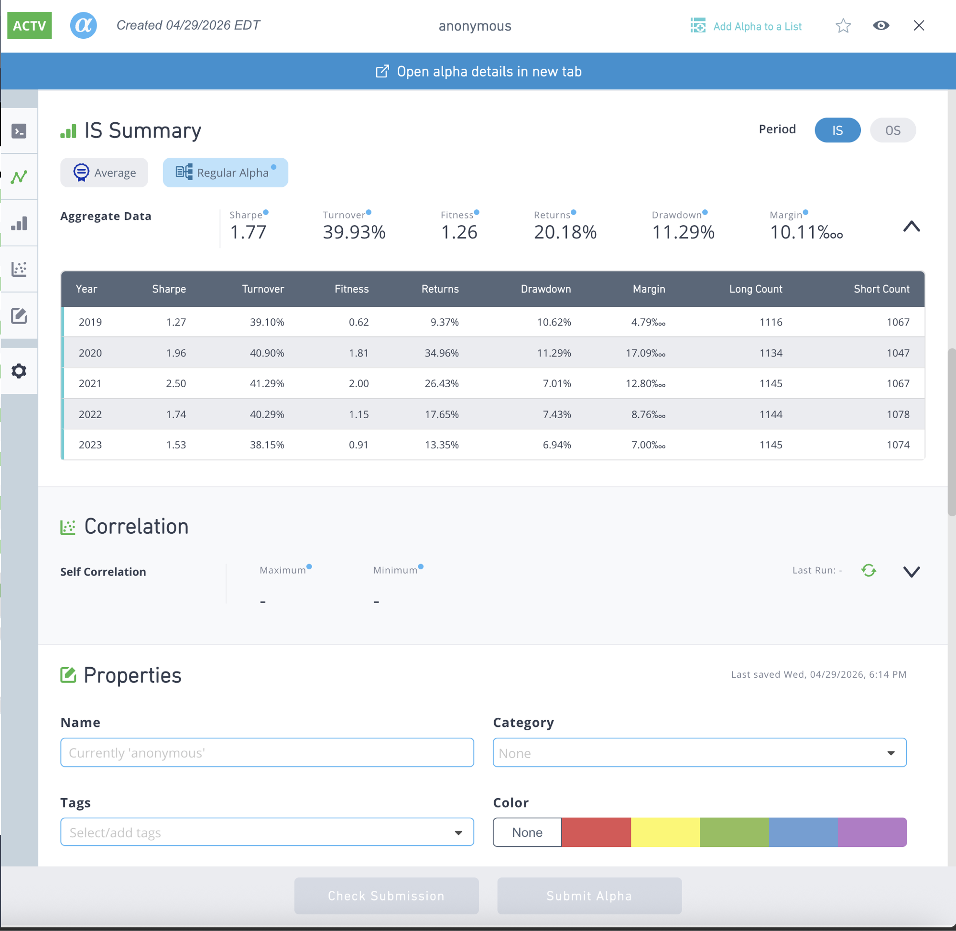Open the bar chart summary sidebar icon

point(19,224)
